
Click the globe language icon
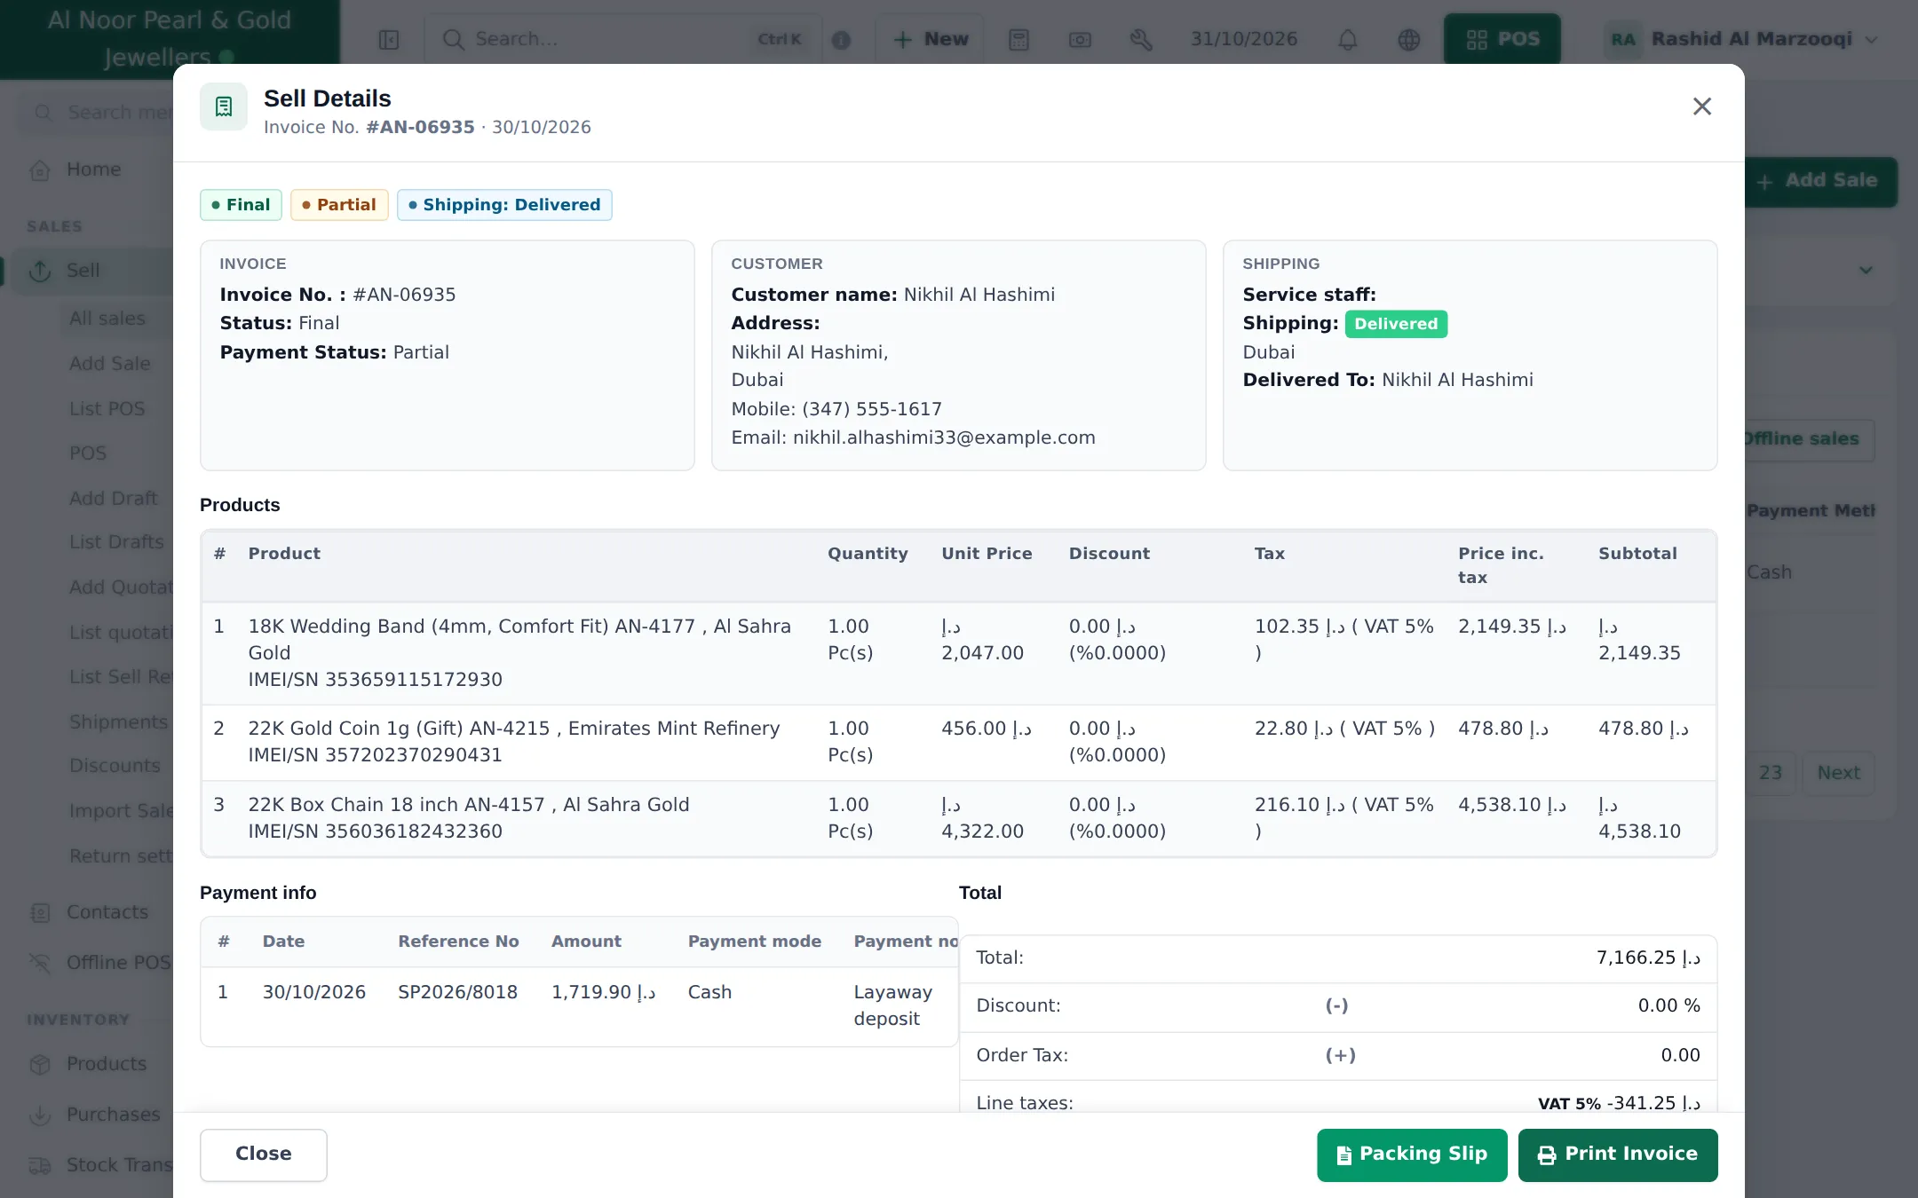1408,40
